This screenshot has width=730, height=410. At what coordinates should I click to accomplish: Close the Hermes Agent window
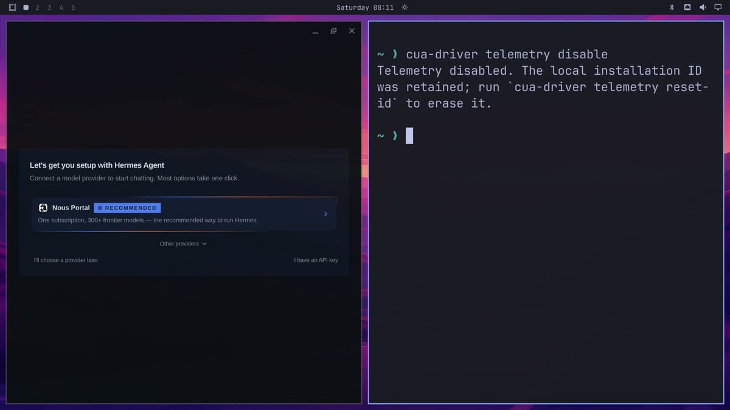[352, 30]
